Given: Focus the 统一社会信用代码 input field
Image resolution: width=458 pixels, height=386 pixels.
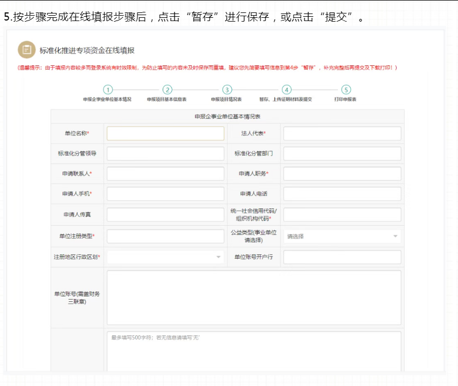Looking at the screenshot, I should coord(341,214).
